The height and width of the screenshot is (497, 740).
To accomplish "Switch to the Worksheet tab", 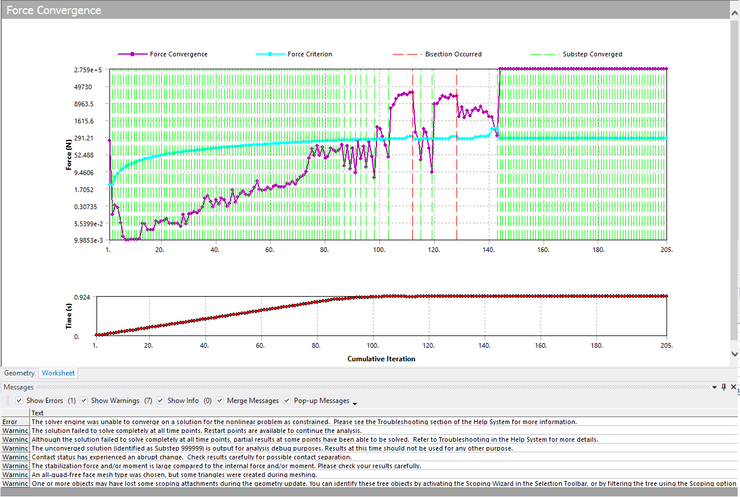I will [58, 373].
